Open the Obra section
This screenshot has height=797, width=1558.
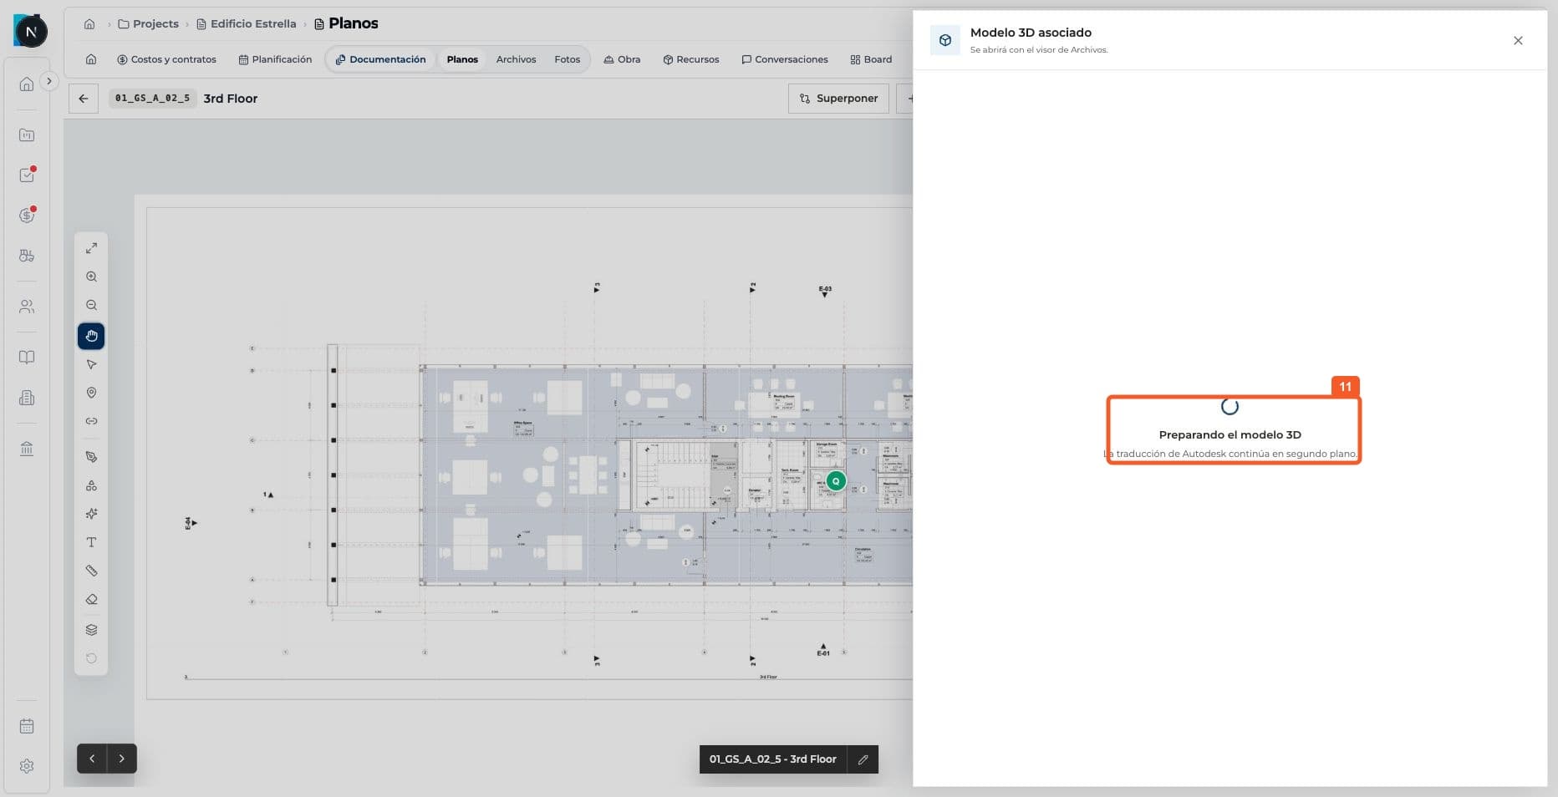pos(622,59)
